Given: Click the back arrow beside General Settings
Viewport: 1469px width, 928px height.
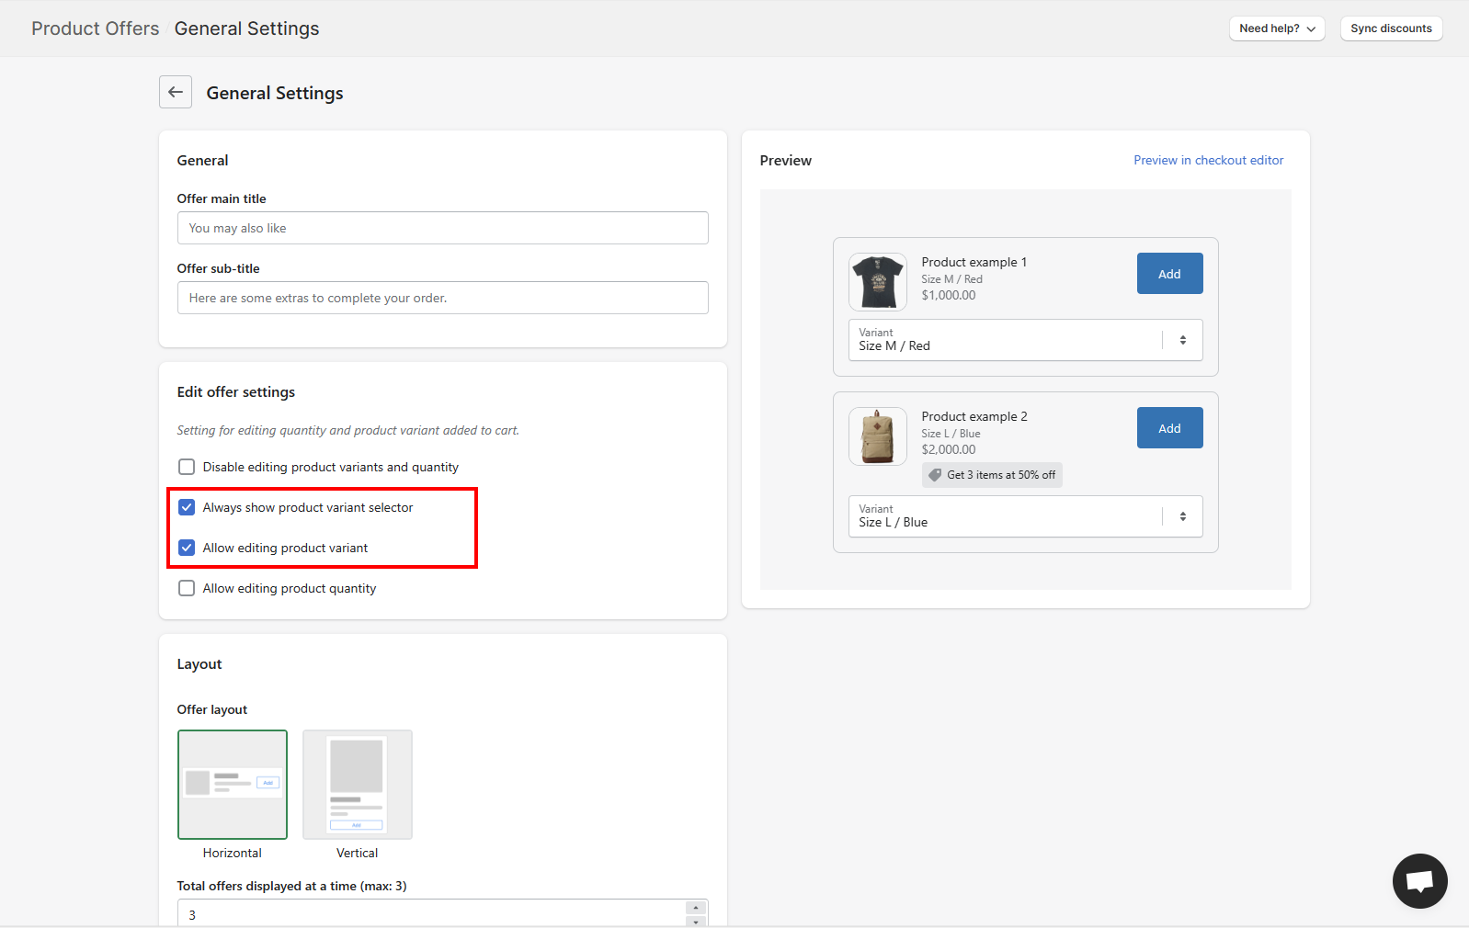Looking at the screenshot, I should click(176, 92).
